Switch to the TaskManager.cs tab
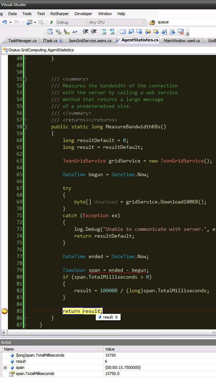 coord(22,41)
